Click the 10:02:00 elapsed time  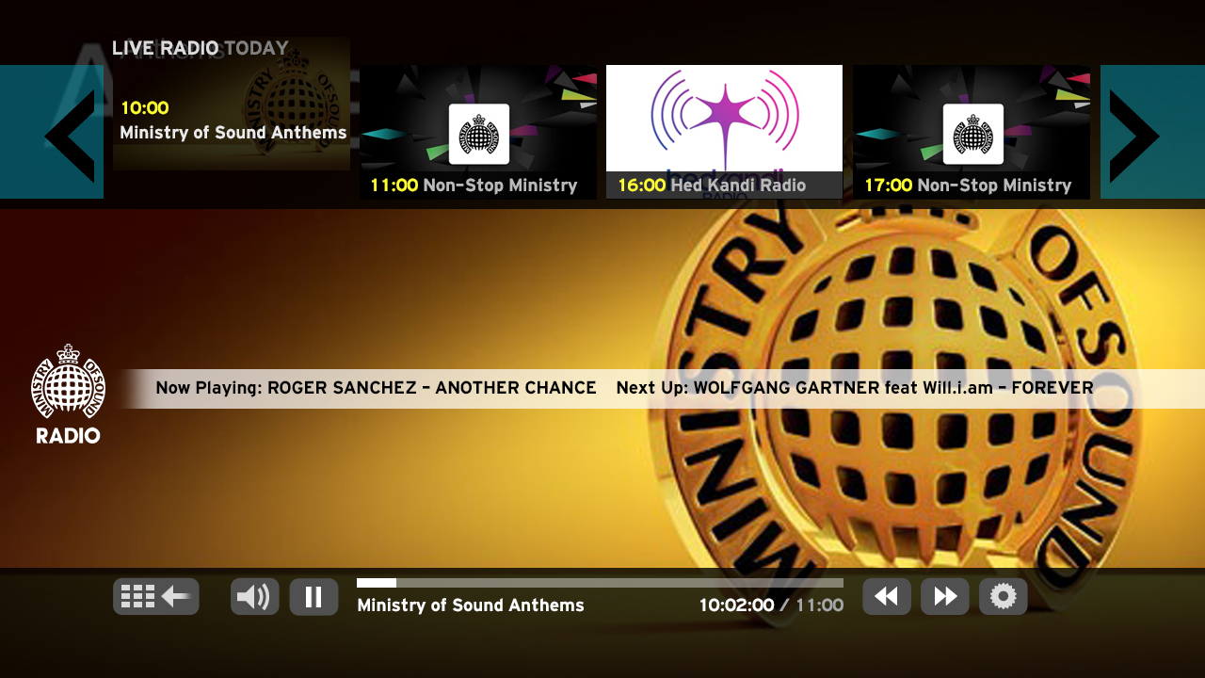tap(736, 605)
